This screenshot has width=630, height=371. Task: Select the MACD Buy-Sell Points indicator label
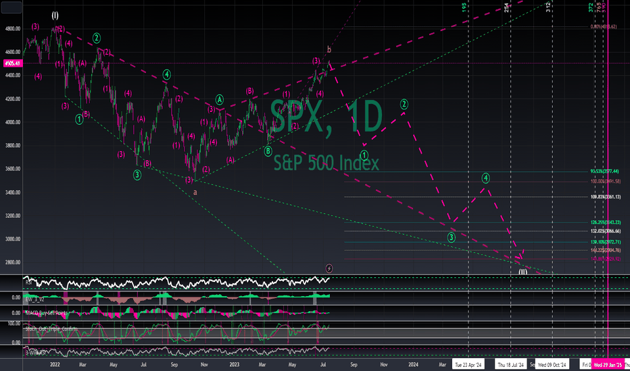47,313
